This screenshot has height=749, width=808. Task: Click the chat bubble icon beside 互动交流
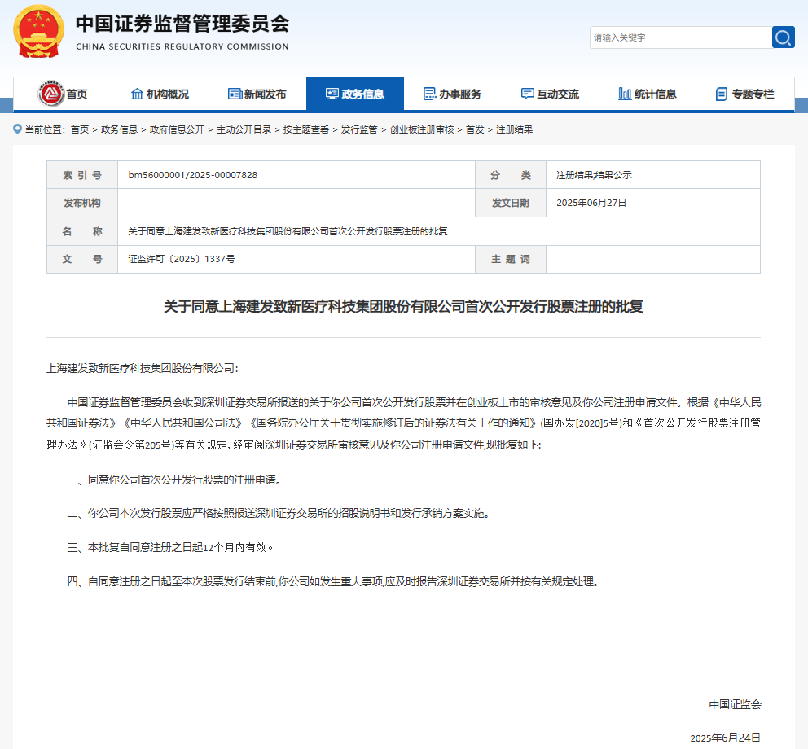tap(527, 94)
